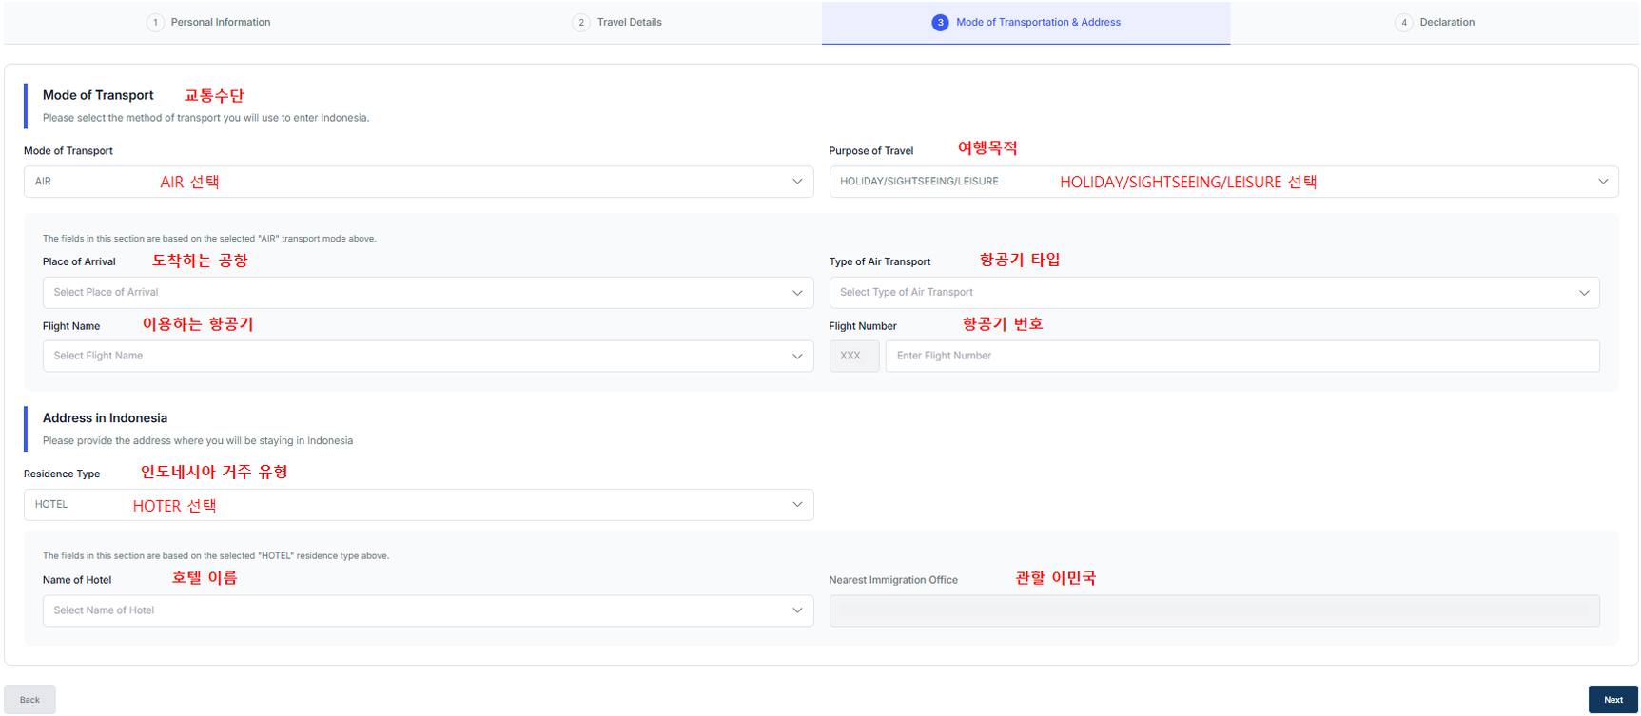The width and height of the screenshot is (1641, 716).
Task: Click the Flight Number label
Action: pos(863,326)
